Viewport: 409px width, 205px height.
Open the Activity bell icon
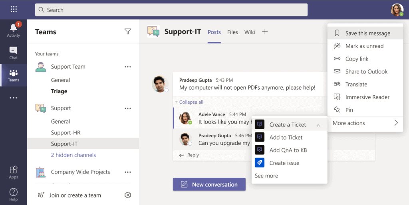[13, 28]
